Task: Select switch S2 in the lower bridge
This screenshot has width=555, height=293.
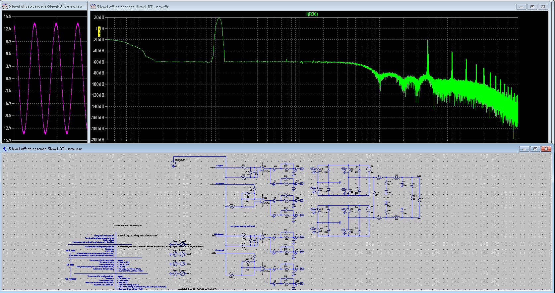Action: pyautogui.click(x=317, y=230)
